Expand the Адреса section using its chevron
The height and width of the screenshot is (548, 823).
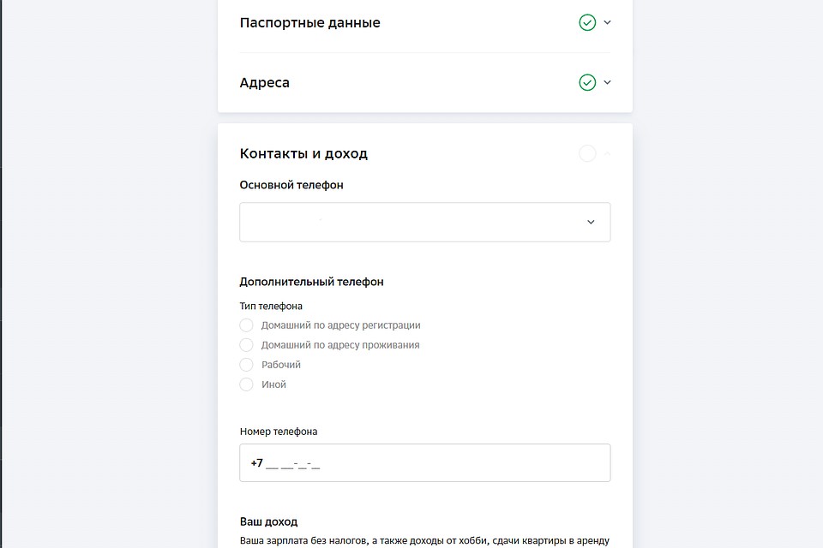pos(607,82)
